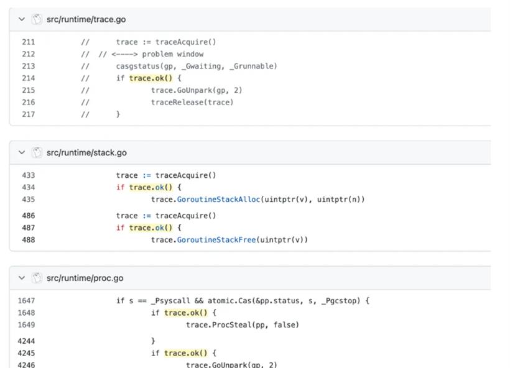Viewport: 510px width, 368px height.
Task: Click highlighted trace.ok() on line 214
Action: [151, 78]
